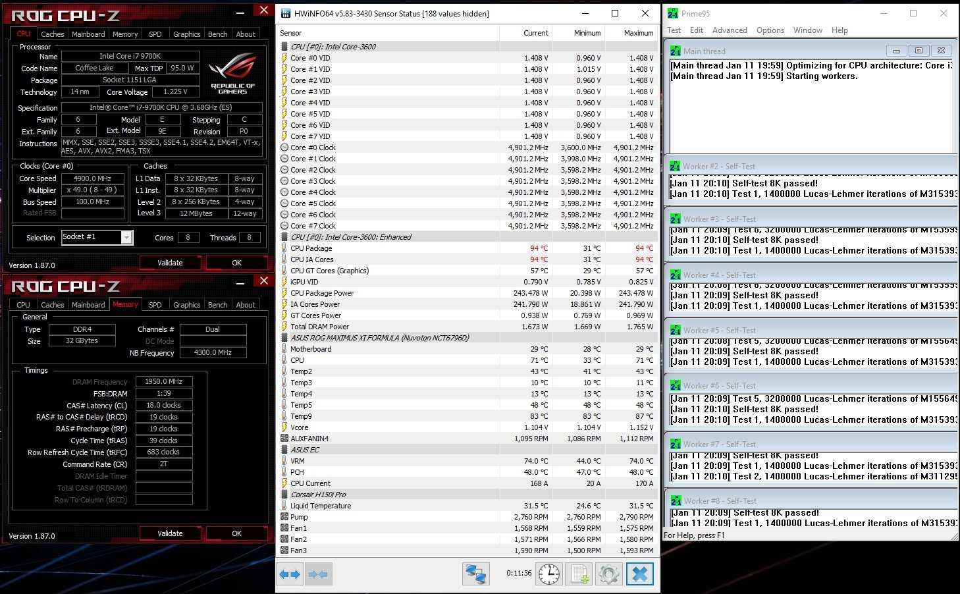Click Validate button in top CPU-Z window
The height and width of the screenshot is (594, 960).
pyautogui.click(x=170, y=263)
